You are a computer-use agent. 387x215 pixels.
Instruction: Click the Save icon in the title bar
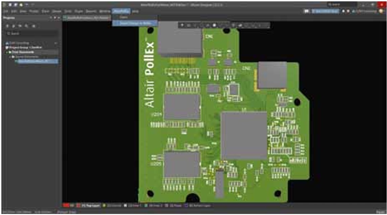pyautogui.click(x=10, y=5)
